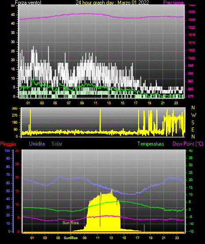Click the Pioggia legend label

pyautogui.click(x=8, y=144)
